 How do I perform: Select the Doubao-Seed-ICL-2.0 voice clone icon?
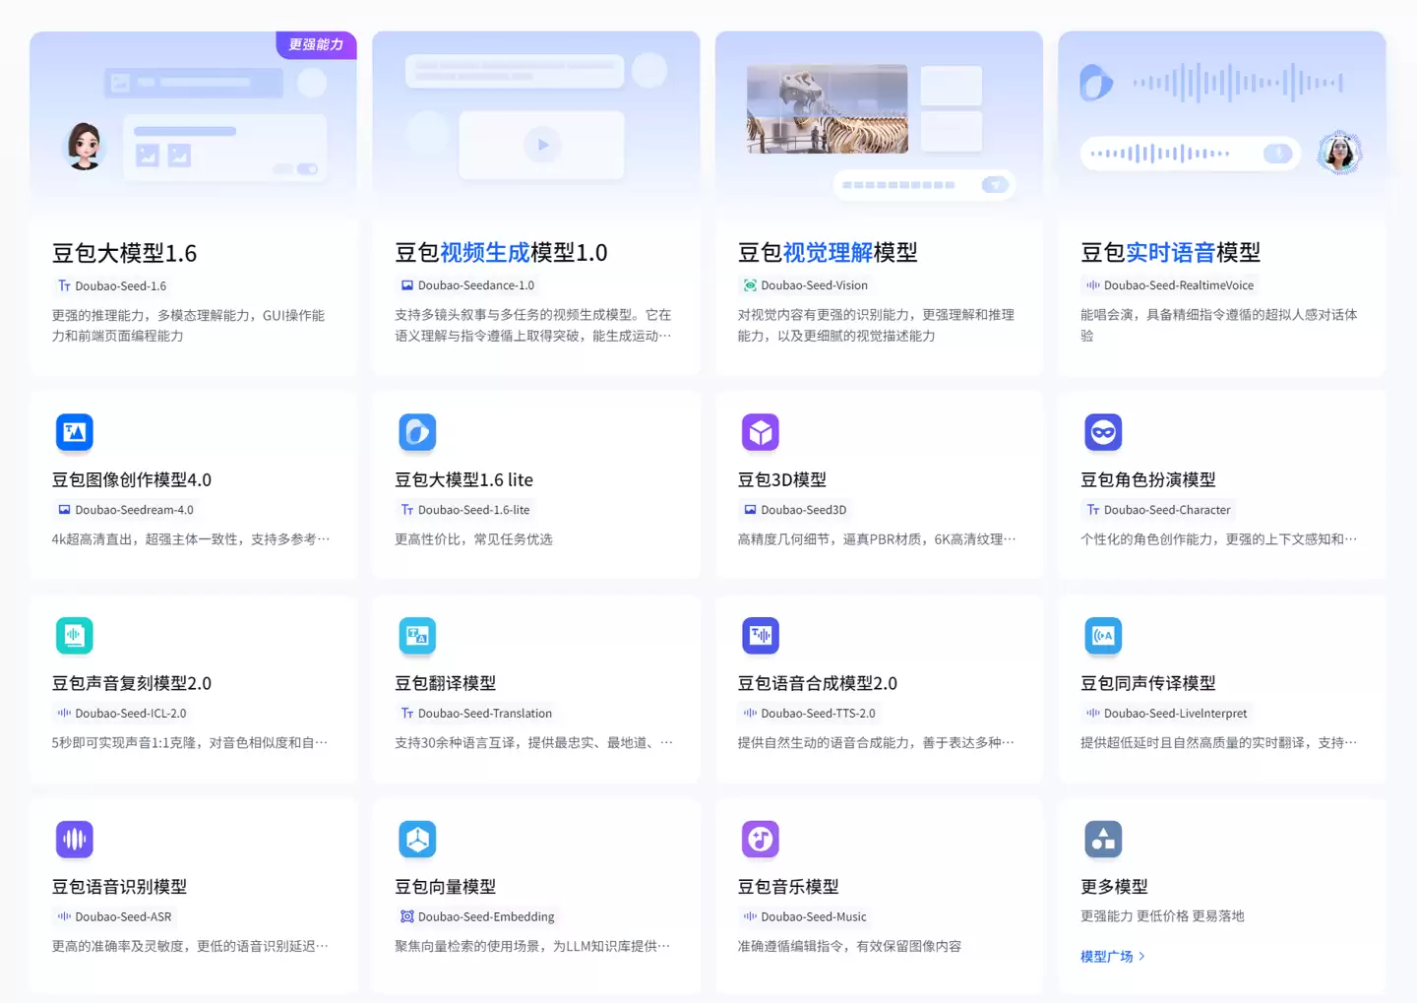pyautogui.click(x=75, y=636)
